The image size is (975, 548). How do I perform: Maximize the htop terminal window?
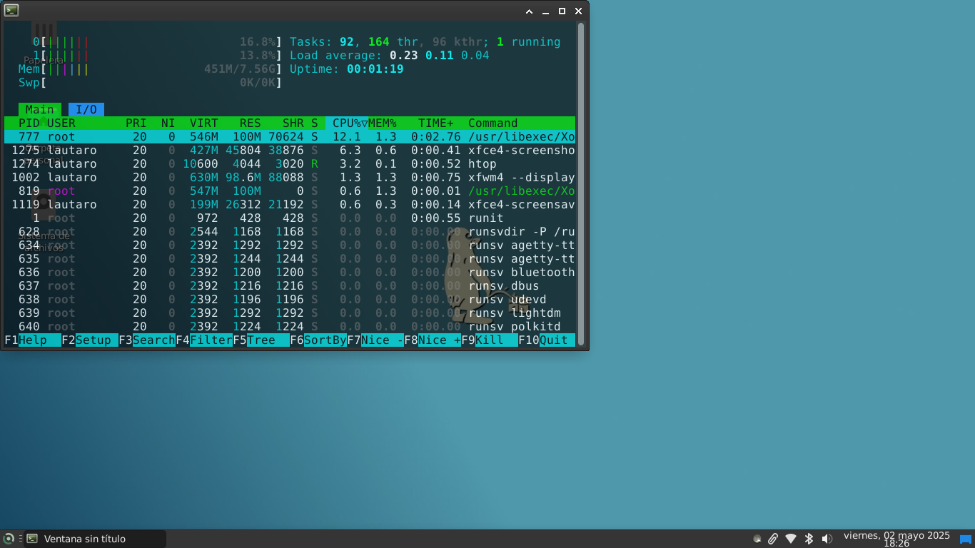[562, 11]
